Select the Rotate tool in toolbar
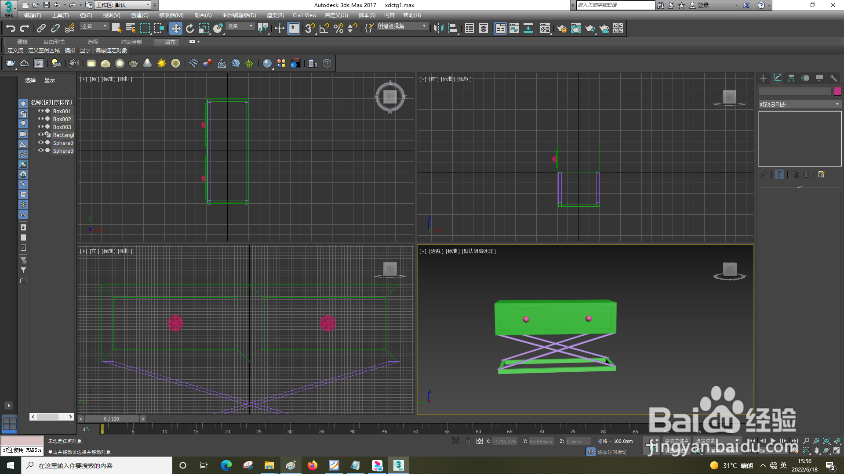The image size is (844, 475). tap(190, 29)
